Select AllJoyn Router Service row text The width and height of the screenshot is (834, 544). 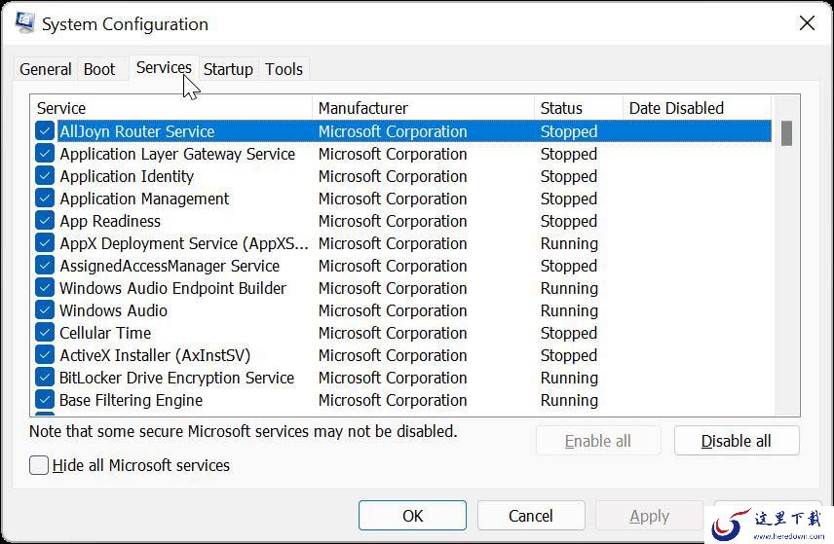pyautogui.click(x=137, y=131)
